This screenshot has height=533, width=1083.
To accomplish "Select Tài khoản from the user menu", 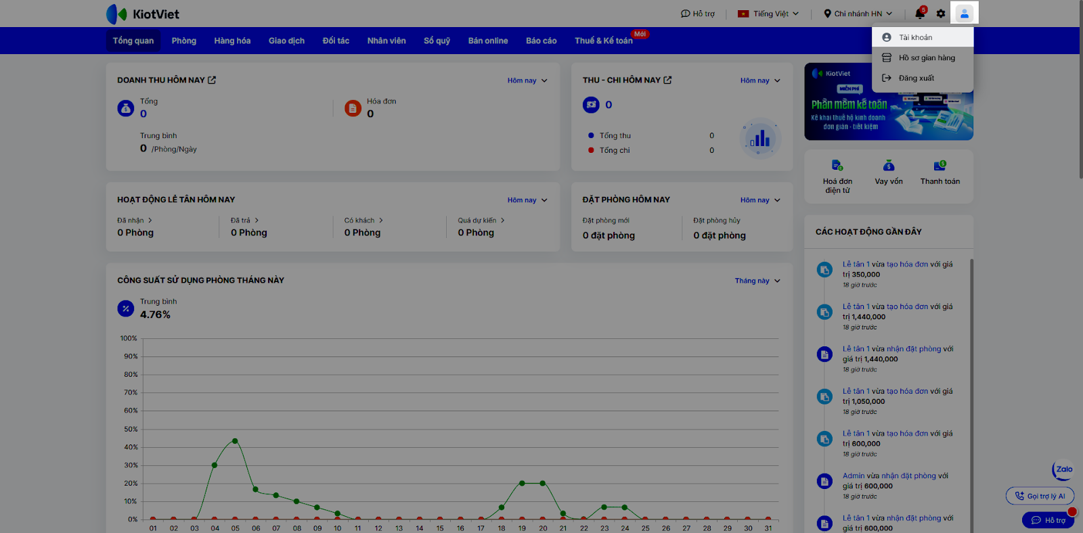I will [915, 37].
